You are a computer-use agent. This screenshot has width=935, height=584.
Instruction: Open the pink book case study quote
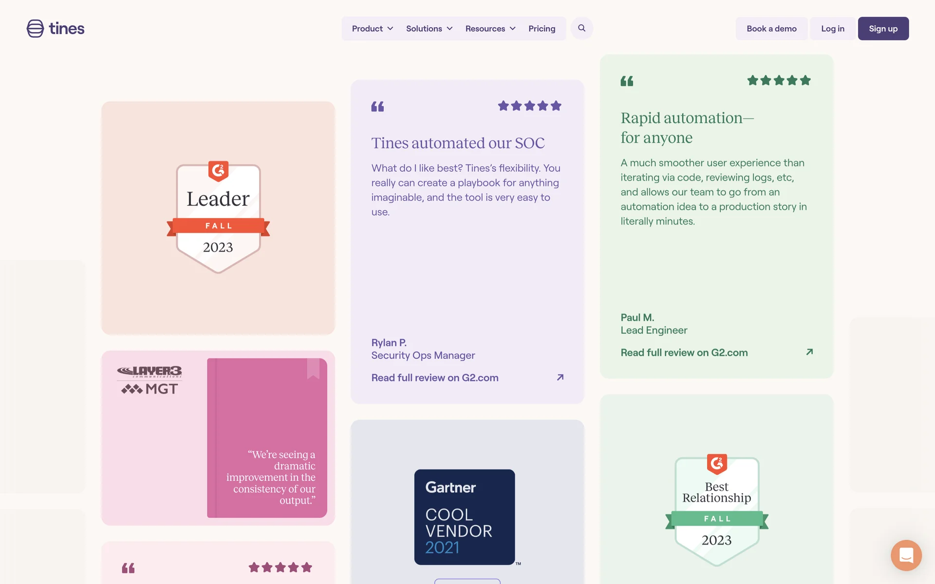(x=267, y=438)
